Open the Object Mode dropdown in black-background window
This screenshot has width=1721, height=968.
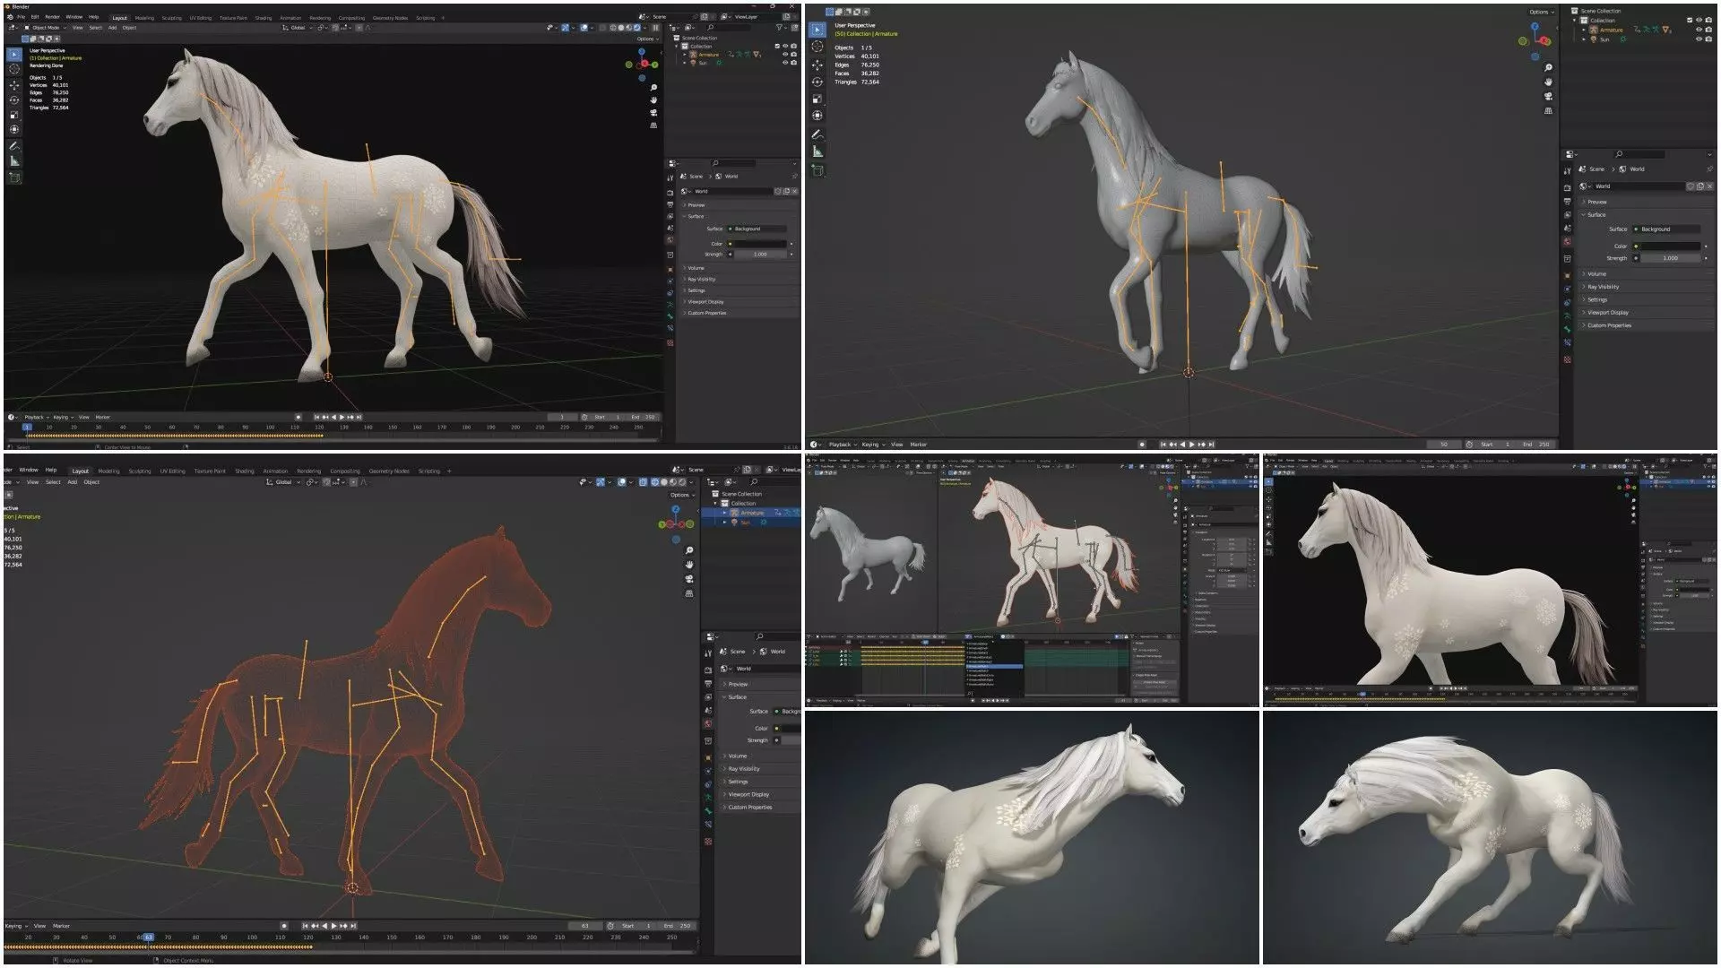pos(45,28)
